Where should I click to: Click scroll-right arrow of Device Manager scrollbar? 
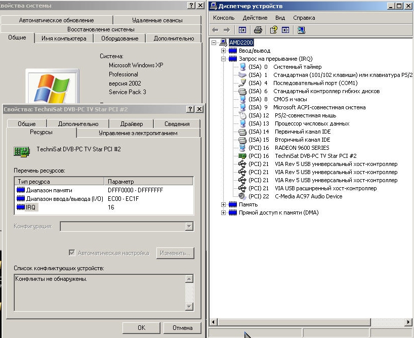tap(408, 322)
